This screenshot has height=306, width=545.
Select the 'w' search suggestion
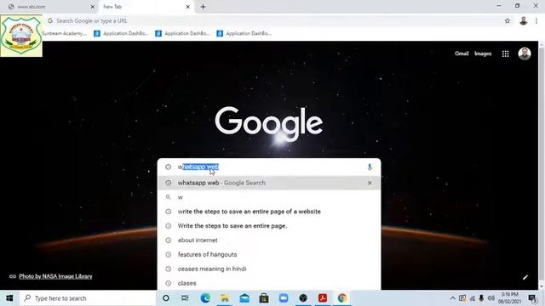[269, 197]
